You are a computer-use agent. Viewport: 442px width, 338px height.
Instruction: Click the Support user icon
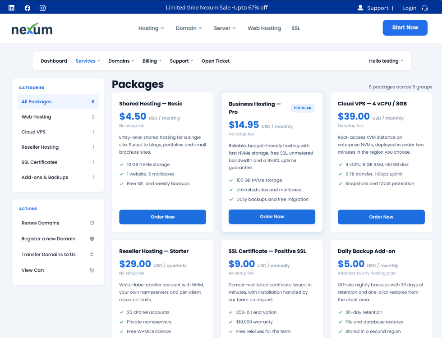pos(360,8)
